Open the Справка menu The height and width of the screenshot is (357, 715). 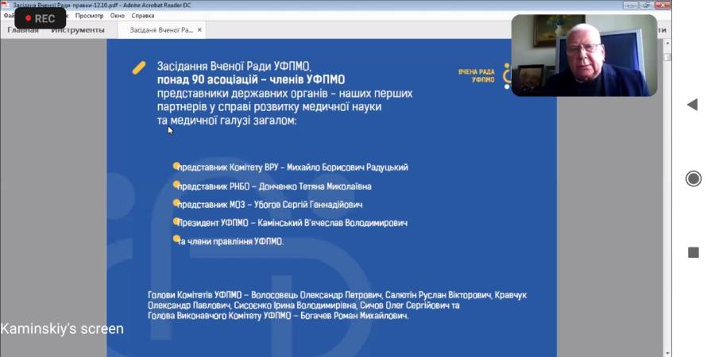(143, 16)
